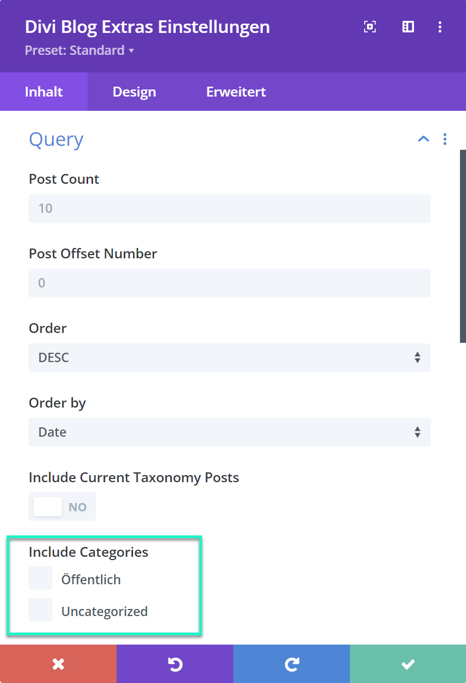This screenshot has width=466, height=683.
Task: Click the purple undo arrow button
Action: click(175, 664)
